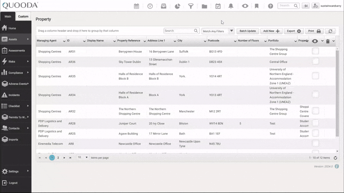The height and width of the screenshot is (193, 344).
Task: Go to page 2 of results
Action: [58, 157]
